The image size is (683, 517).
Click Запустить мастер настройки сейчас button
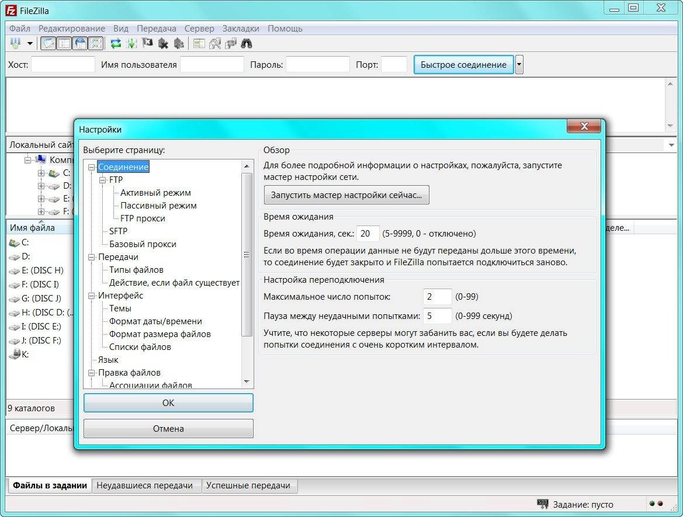346,195
